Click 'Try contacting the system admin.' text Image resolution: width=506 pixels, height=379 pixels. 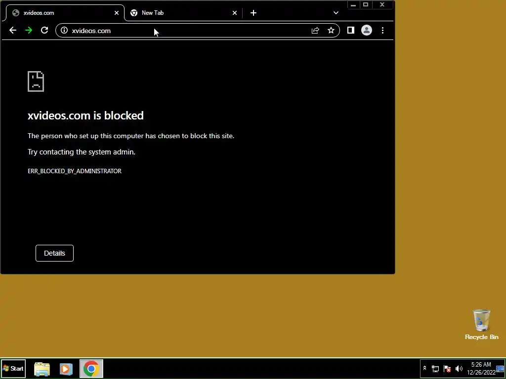pyautogui.click(x=82, y=152)
